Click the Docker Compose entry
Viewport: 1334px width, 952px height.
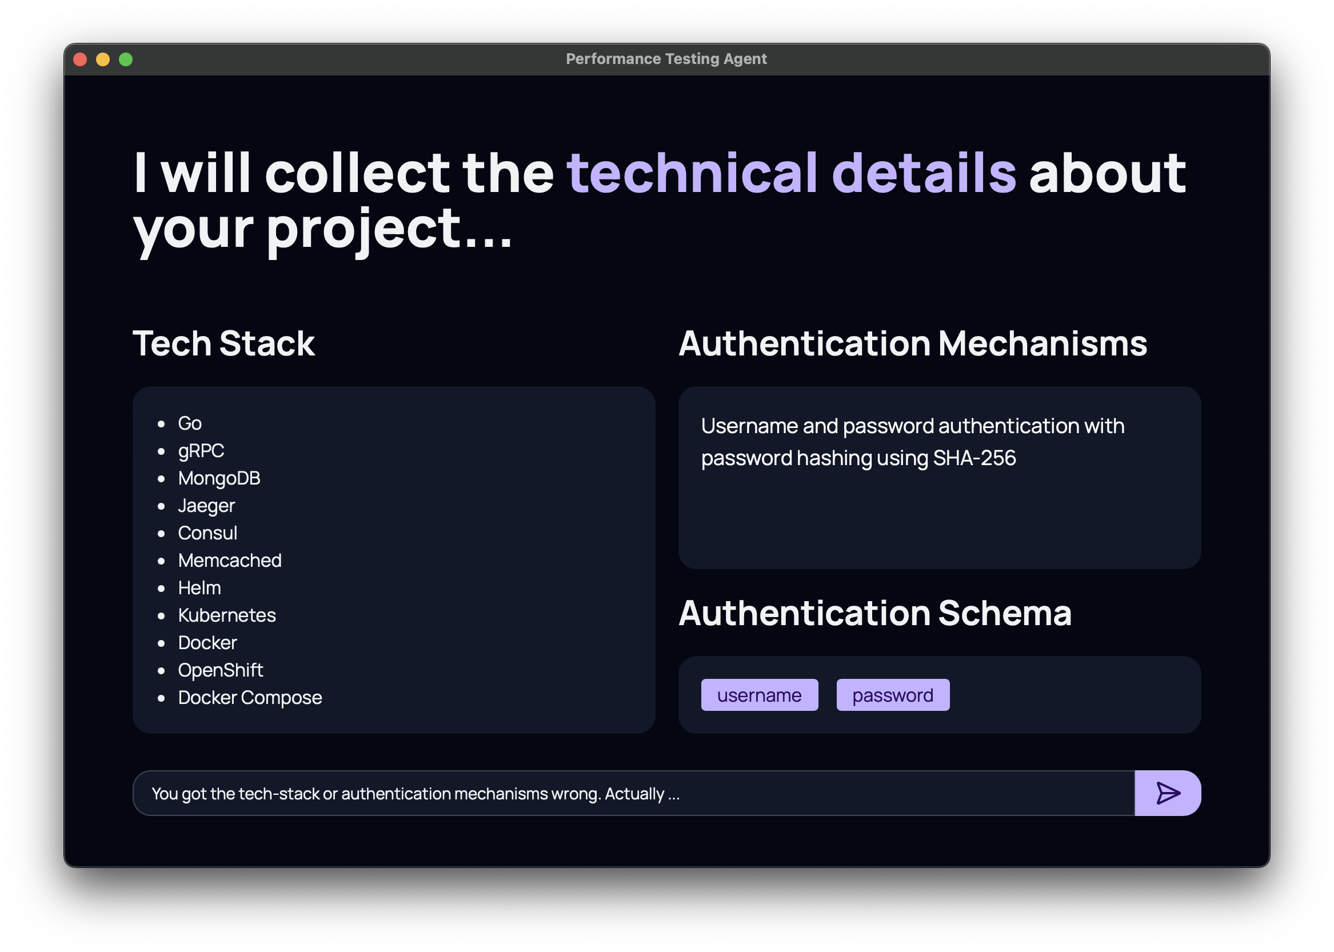pos(250,698)
